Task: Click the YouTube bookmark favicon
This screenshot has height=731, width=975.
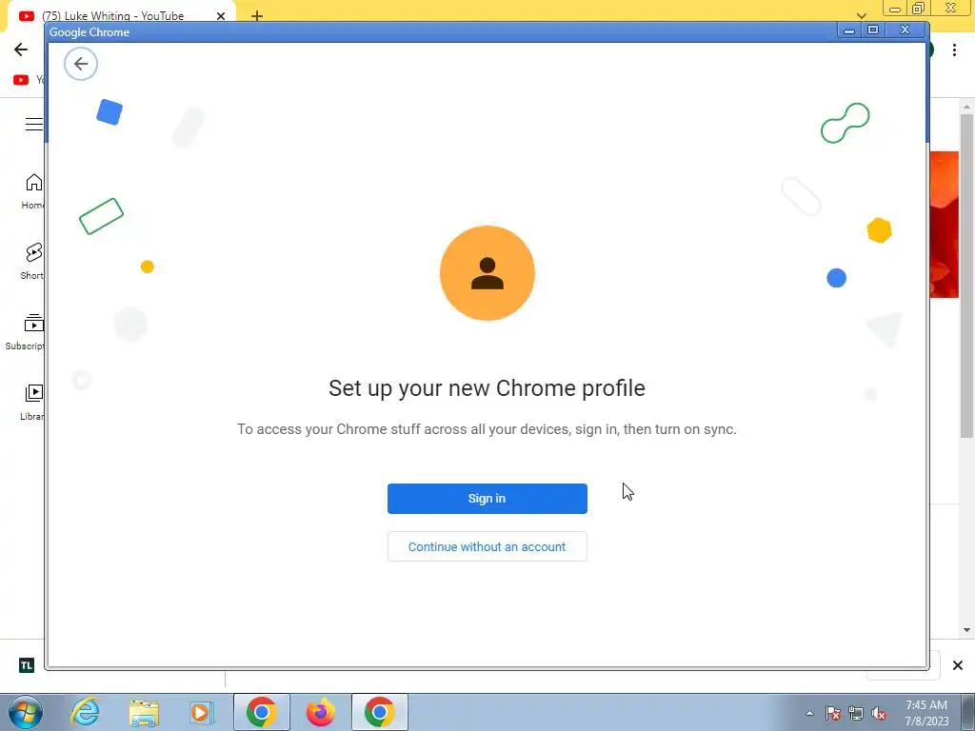Action: point(21,80)
